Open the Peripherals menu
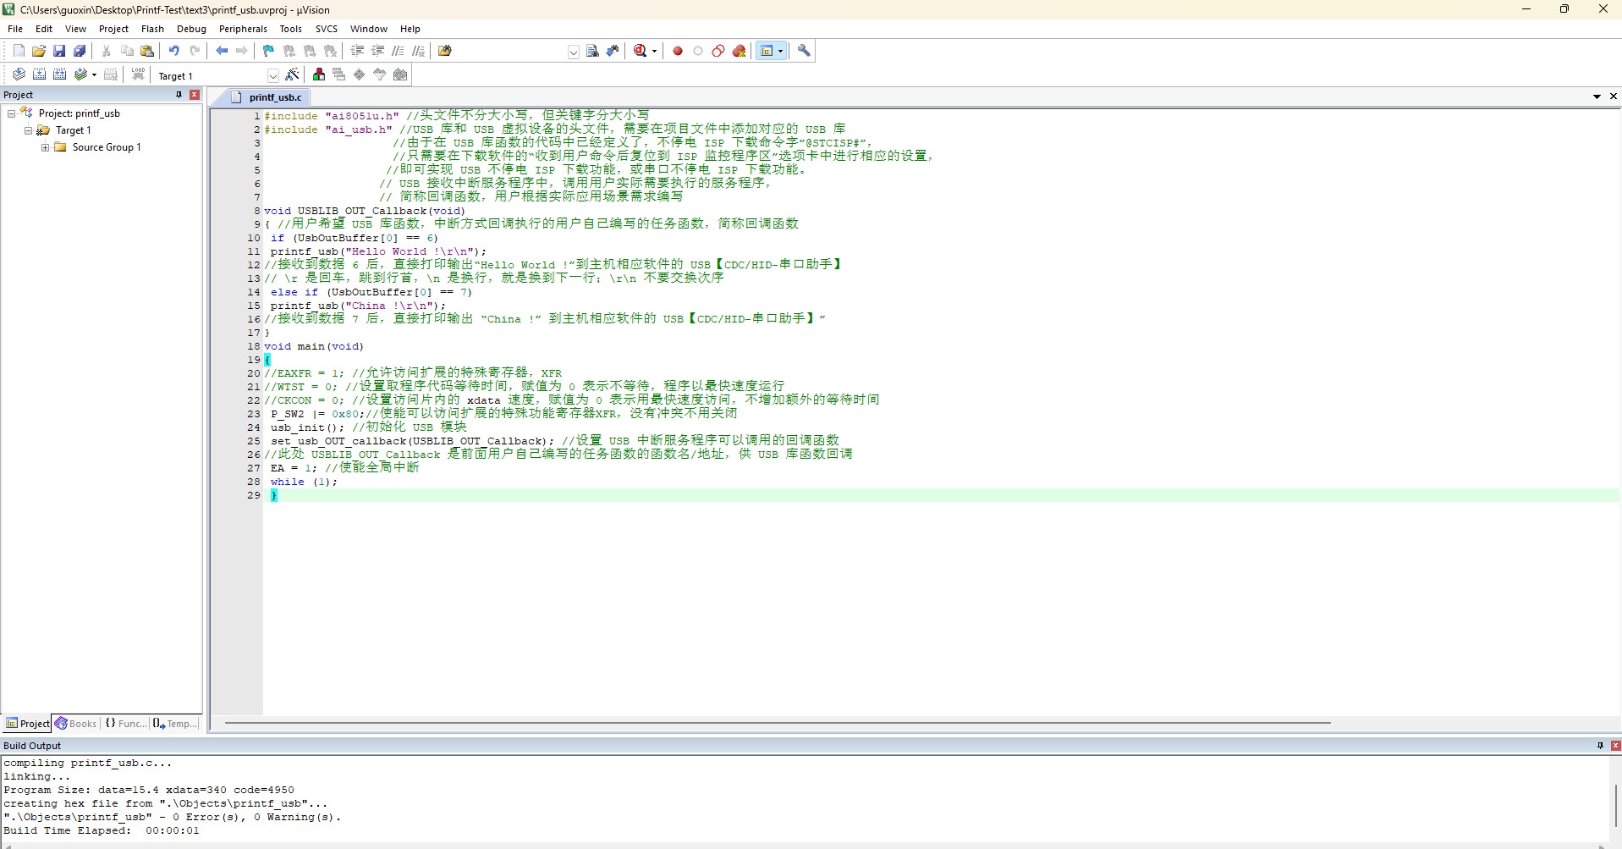This screenshot has height=849, width=1622. (x=243, y=29)
